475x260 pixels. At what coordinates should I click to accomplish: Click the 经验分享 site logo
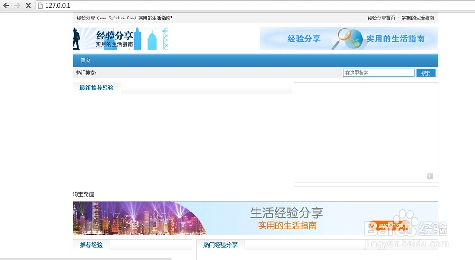[120, 39]
